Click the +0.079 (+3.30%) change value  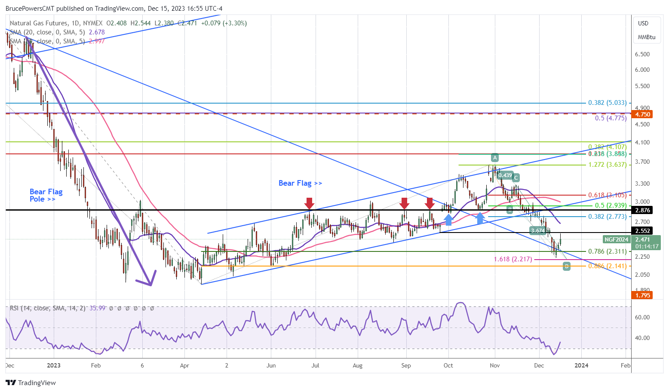[224, 23]
